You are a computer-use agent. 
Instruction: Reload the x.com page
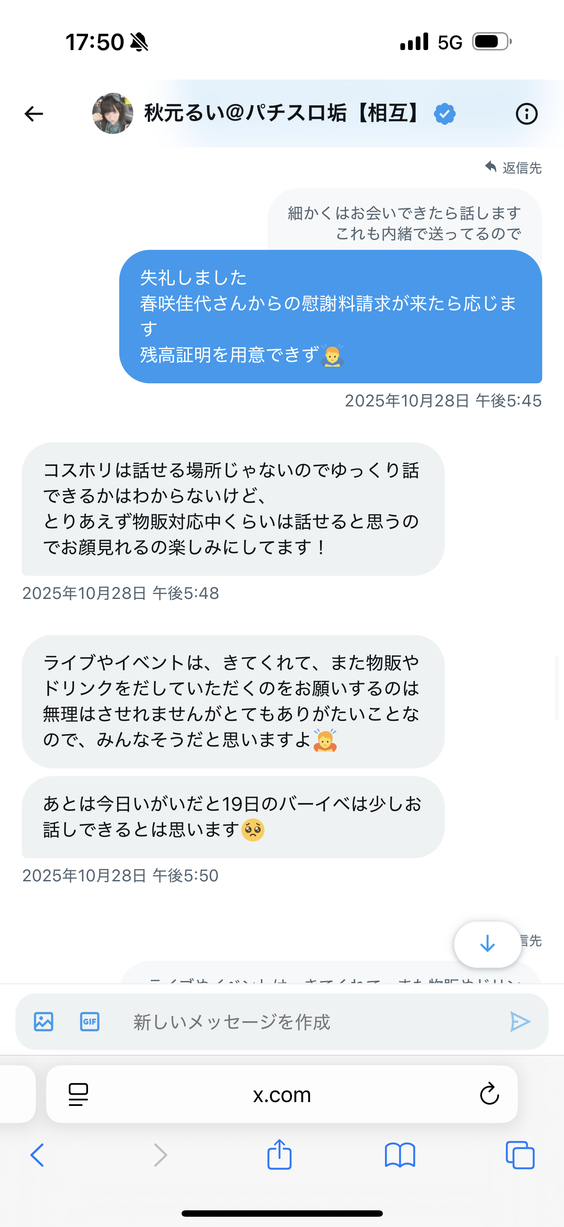489,1094
